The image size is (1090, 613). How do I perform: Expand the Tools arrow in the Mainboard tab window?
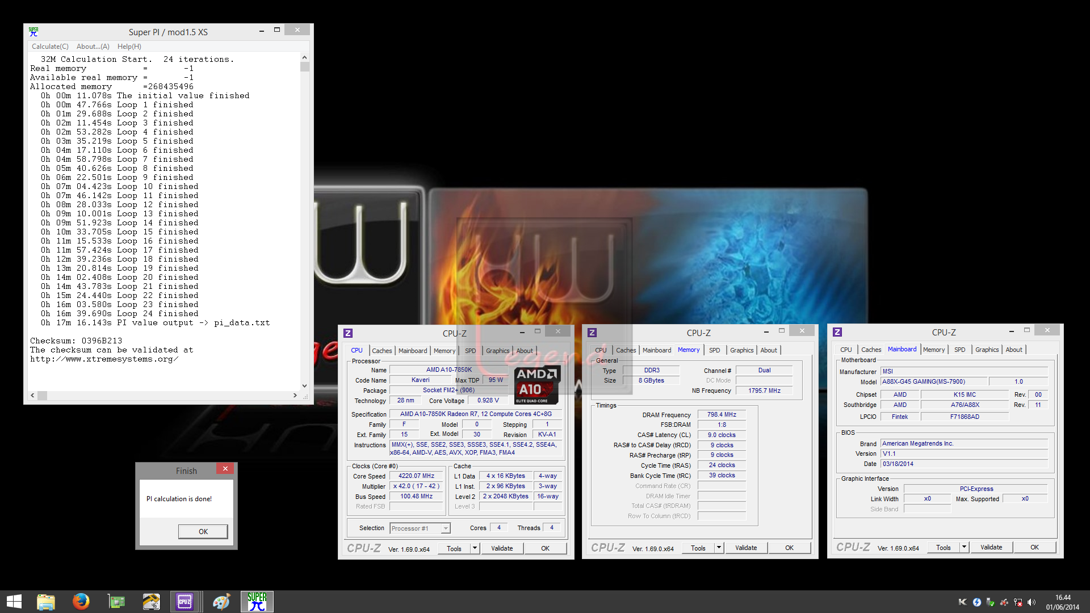964,547
